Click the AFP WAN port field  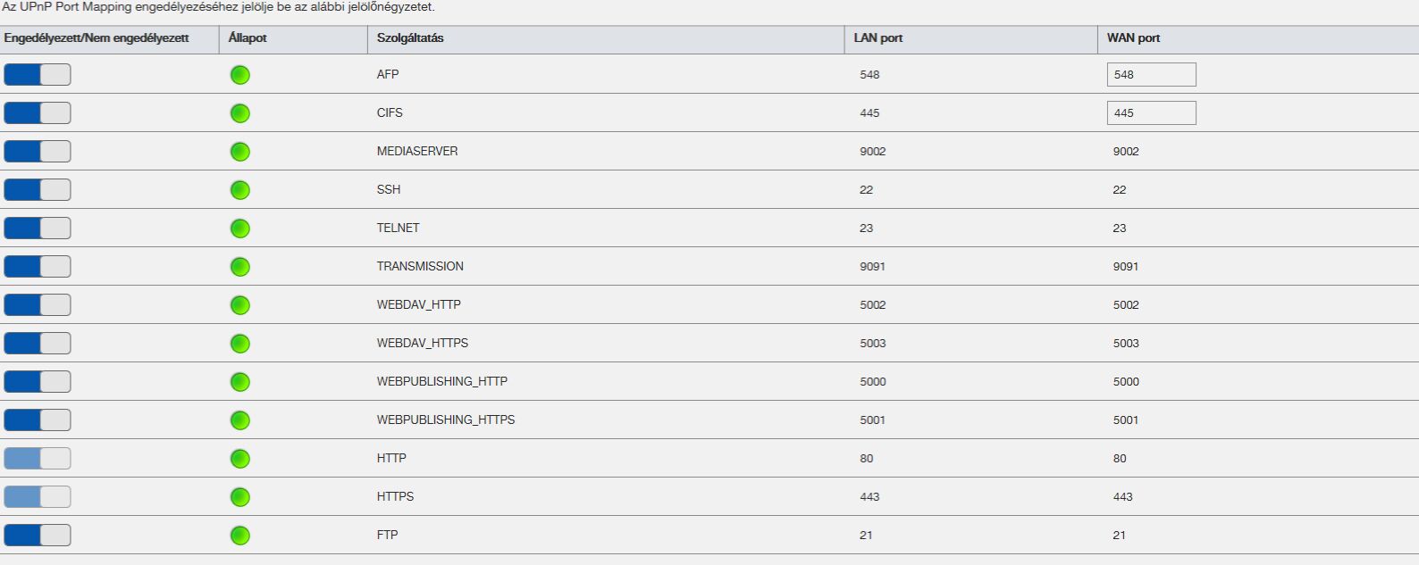click(x=1151, y=75)
